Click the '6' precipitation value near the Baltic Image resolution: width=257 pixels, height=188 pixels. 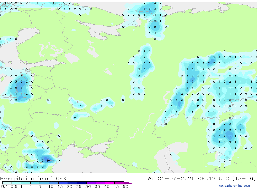pyautogui.click(x=21, y=88)
